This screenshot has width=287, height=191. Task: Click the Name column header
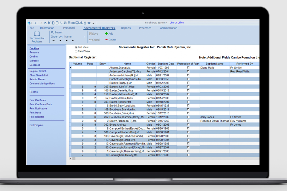pos(127,64)
